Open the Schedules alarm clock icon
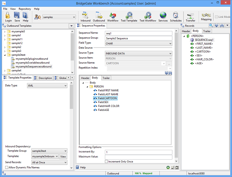232x177 pixels. [176, 15]
